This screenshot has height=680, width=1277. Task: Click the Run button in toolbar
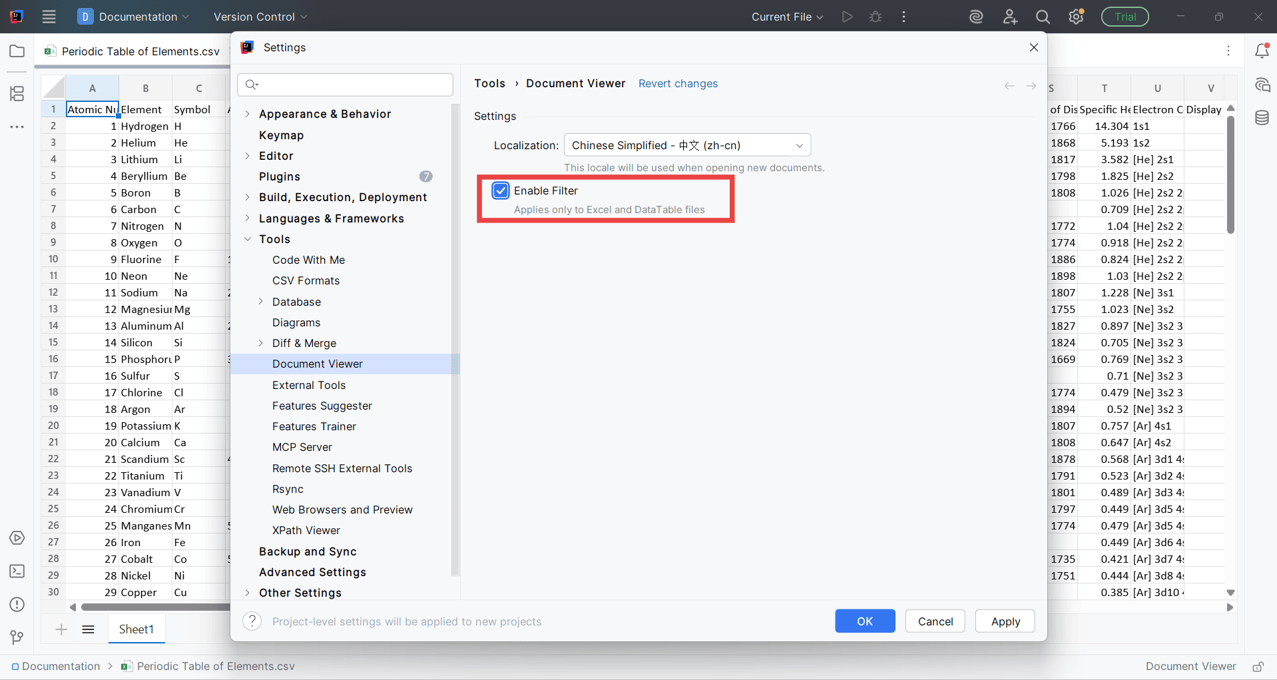847,17
